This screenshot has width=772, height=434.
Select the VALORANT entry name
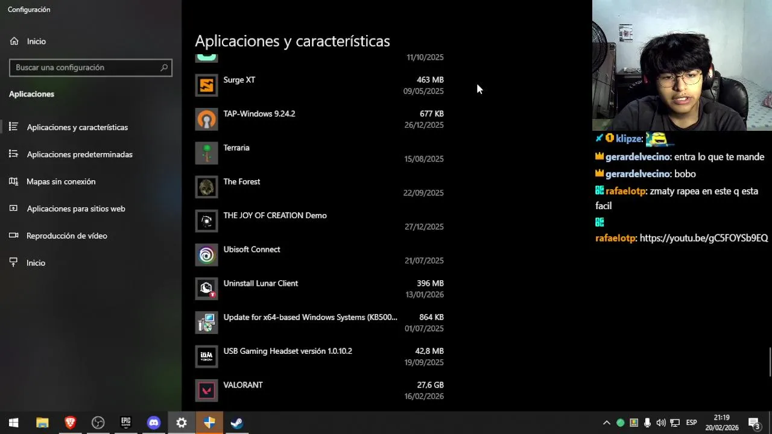243,385
